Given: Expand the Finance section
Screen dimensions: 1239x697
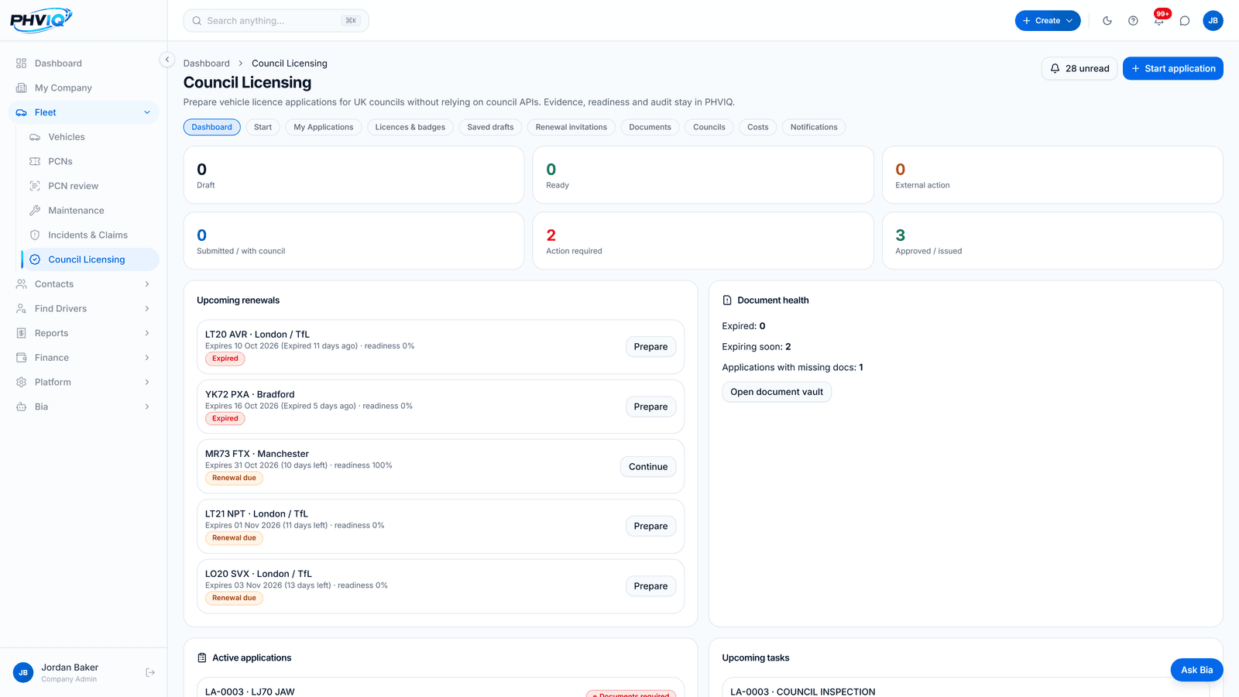Looking at the screenshot, I should click(84, 358).
